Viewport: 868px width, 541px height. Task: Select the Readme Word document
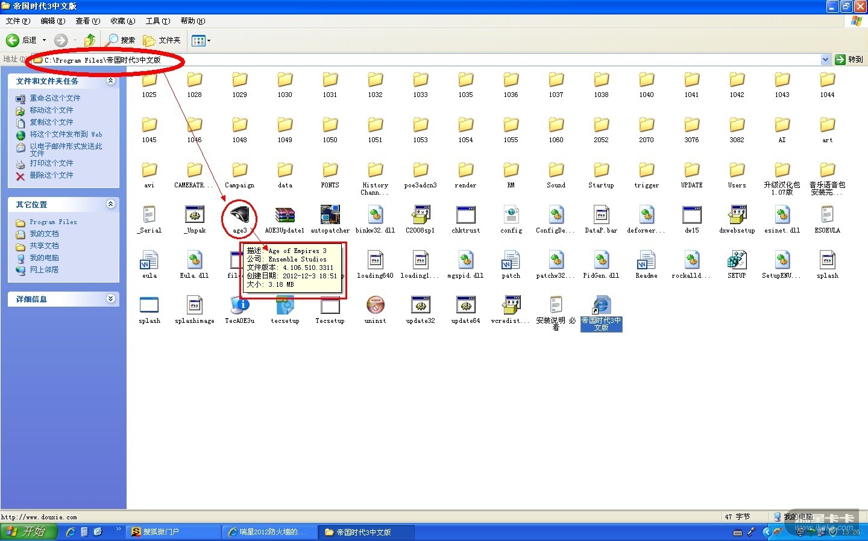(646, 260)
